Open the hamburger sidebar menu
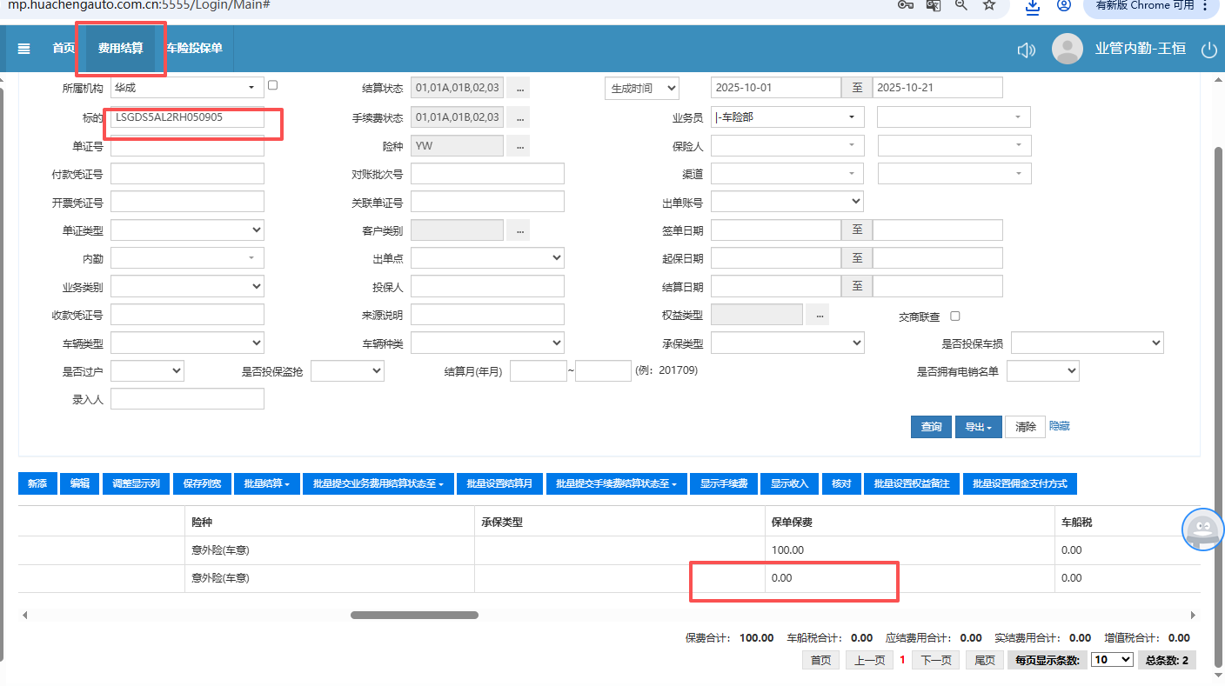This screenshot has width=1225, height=686. [24, 49]
